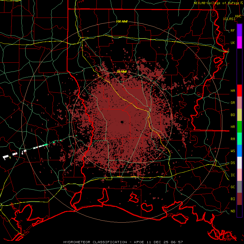The height and width of the screenshot is (244, 244).
Task: Click the RF purple legend swatch
Action: (x=239, y=30)
